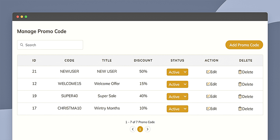The width and height of the screenshot is (280, 140).
Task: Click the DISCOUNT column header
Action: [143, 60]
